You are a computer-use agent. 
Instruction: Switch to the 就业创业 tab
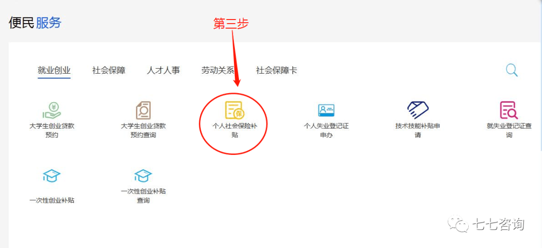pos(54,71)
